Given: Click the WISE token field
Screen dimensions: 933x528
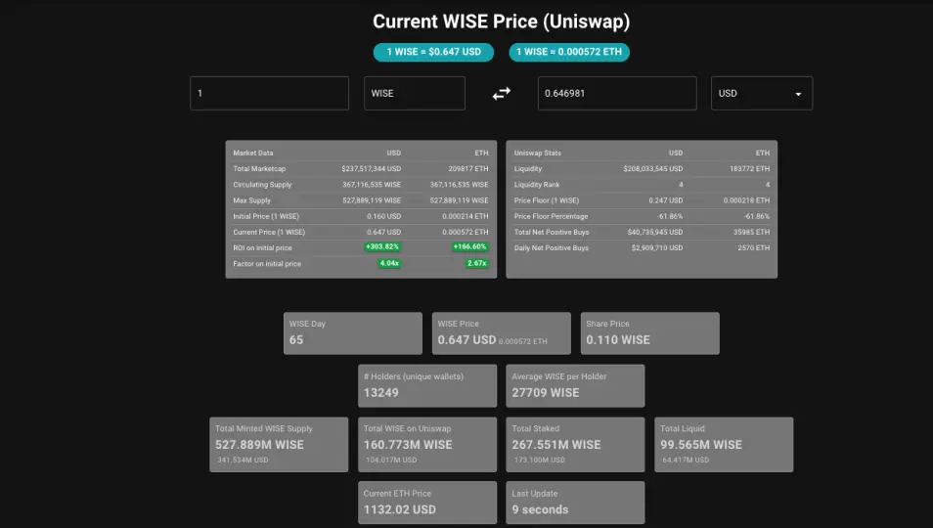Looking at the screenshot, I should [x=414, y=93].
